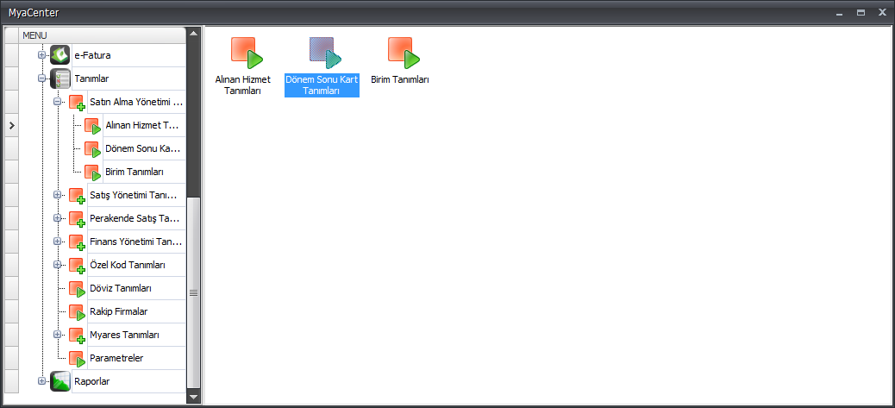The width and height of the screenshot is (895, 408).
Task: Select Parametreler tree label
Action: 116,358
